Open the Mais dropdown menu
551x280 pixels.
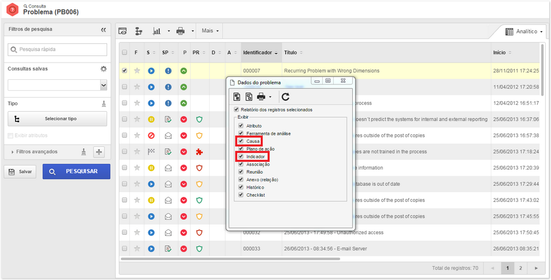click(210, 31)
